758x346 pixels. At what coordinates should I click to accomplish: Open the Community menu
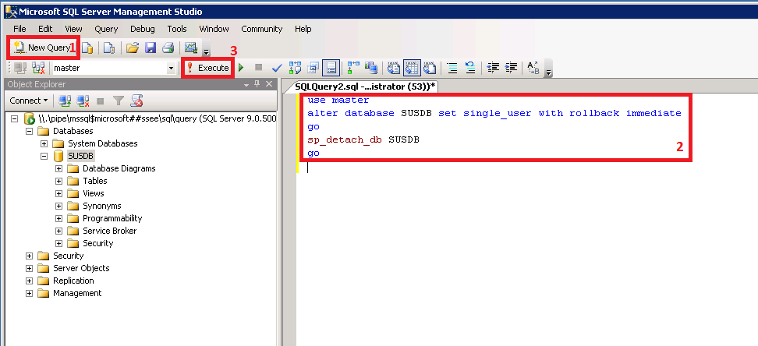tap(261, 29)
